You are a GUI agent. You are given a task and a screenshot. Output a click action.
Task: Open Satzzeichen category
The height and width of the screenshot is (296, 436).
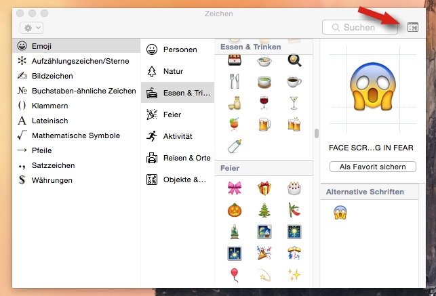[x=77, y=165]
